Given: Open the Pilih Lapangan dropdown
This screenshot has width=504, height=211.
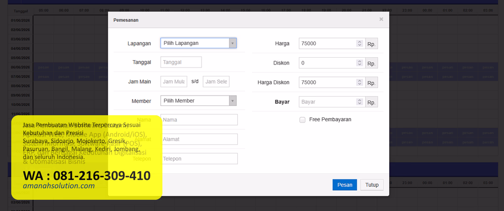Looking at the screenshot, I should [198, 43].
